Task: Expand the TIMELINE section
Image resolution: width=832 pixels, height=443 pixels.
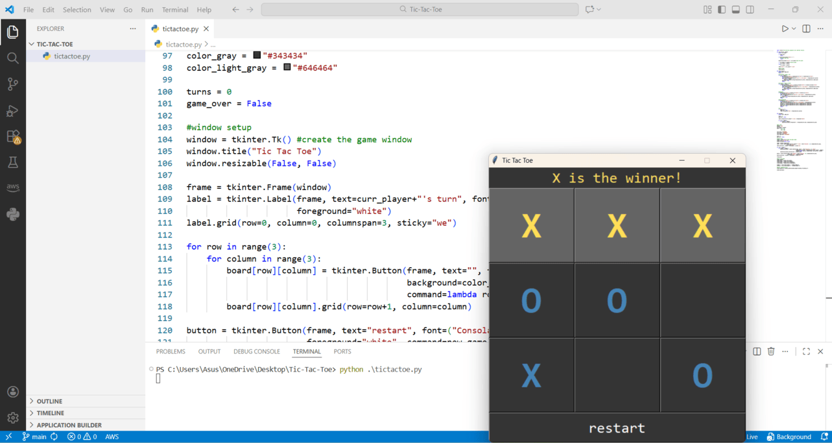Action: [50, 413]
